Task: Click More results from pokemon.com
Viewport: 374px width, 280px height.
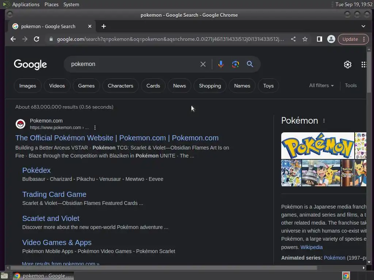Action: (x=61, y=263)
